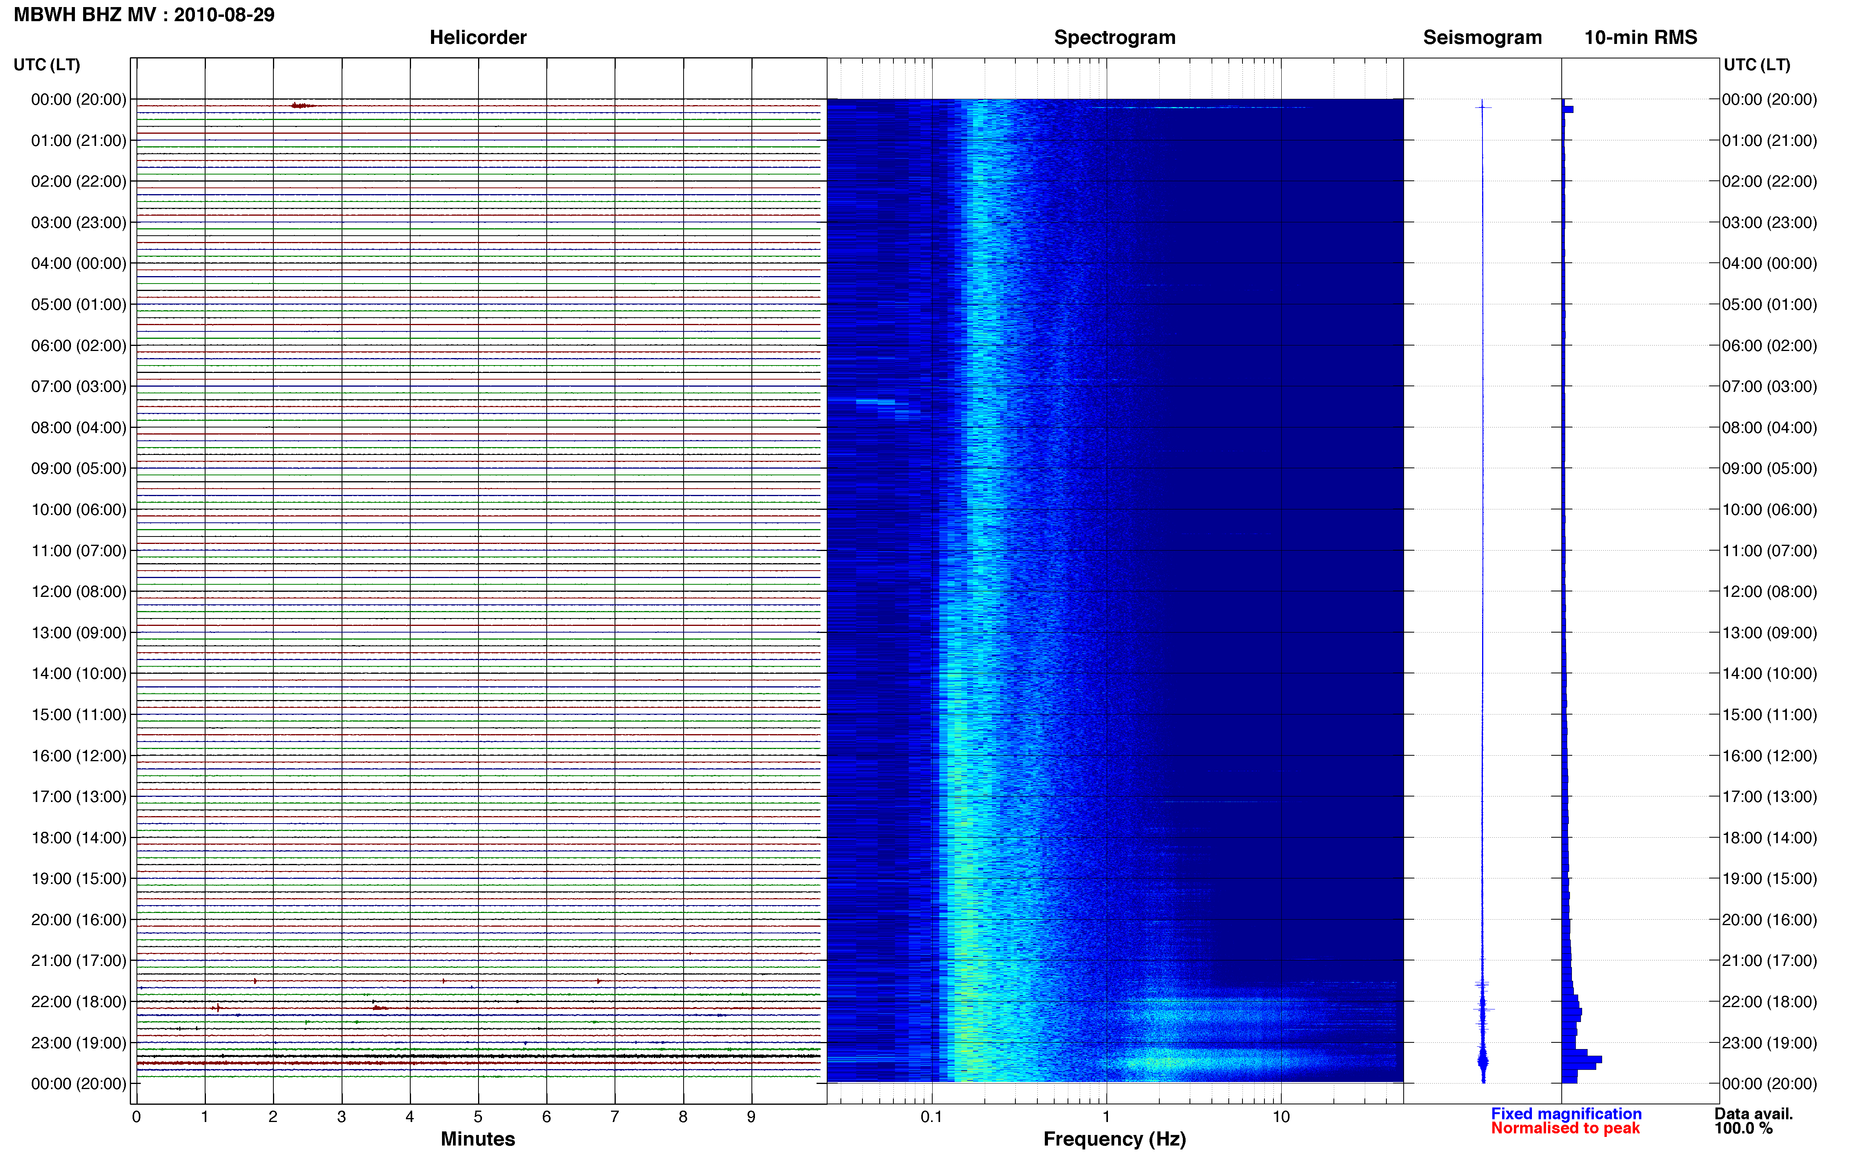Click the left '11:00 (07:00)' time label

coord(78,550)
